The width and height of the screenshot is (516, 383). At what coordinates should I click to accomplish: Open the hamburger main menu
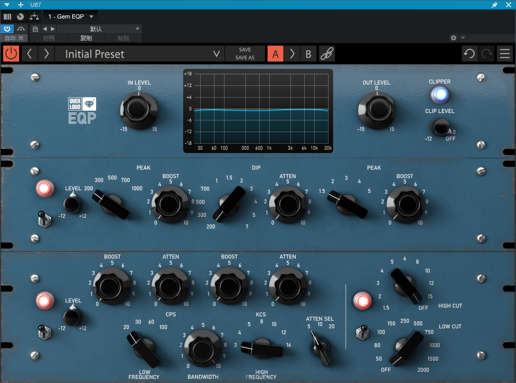point(505,54)
